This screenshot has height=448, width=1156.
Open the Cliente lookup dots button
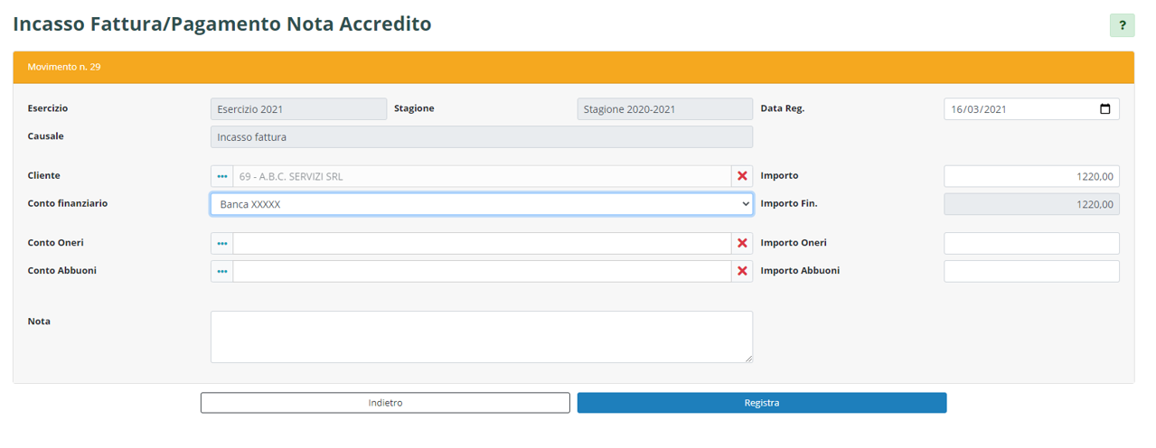(x=222, y=176)
